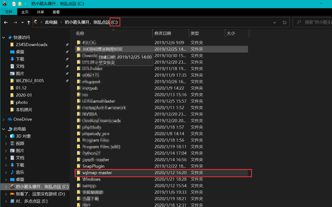
Task: Expand the D: drive node
Action: 6,194
